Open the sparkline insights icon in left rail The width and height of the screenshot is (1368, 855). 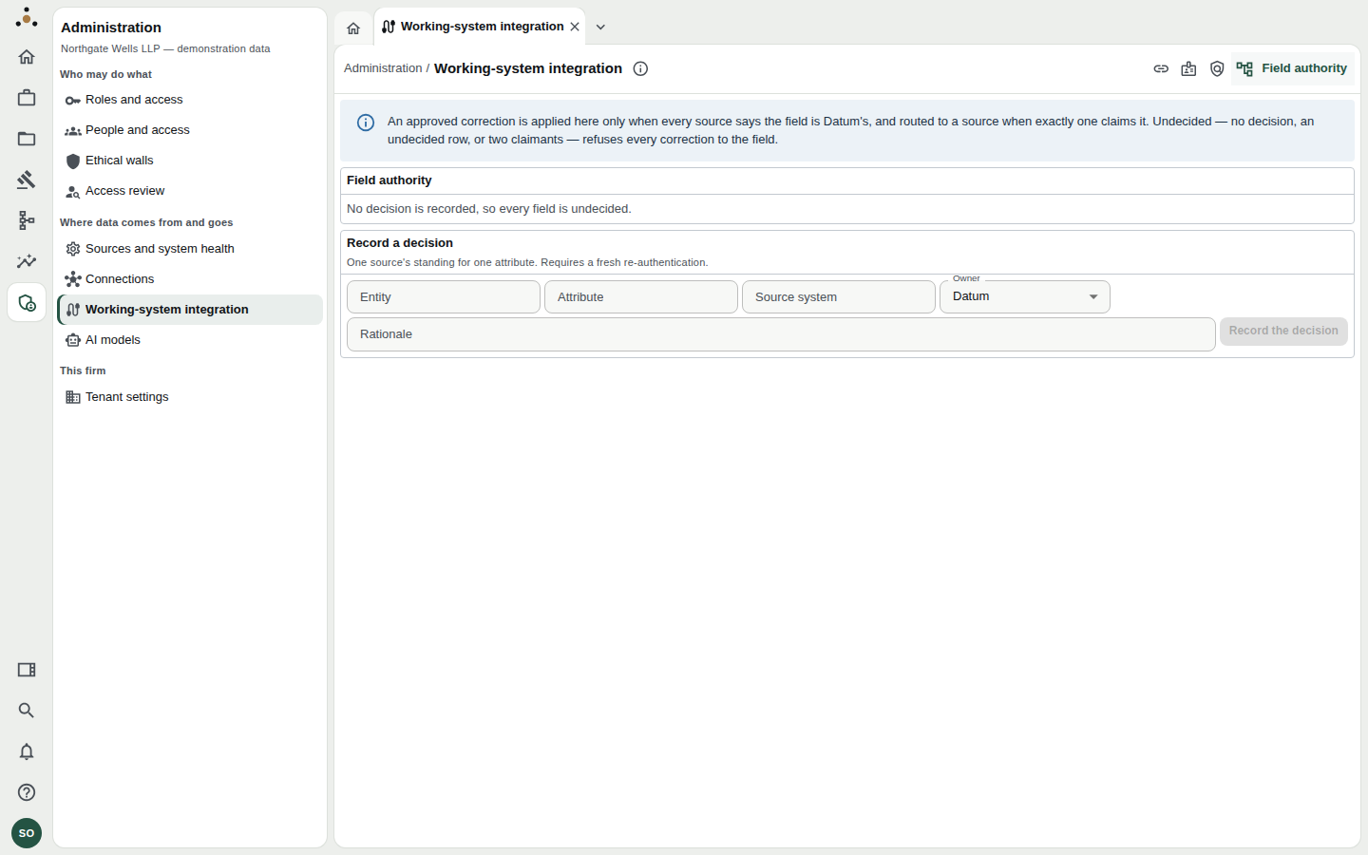27,261
